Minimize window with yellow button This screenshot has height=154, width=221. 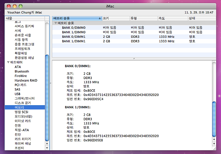tap(15, 6)
